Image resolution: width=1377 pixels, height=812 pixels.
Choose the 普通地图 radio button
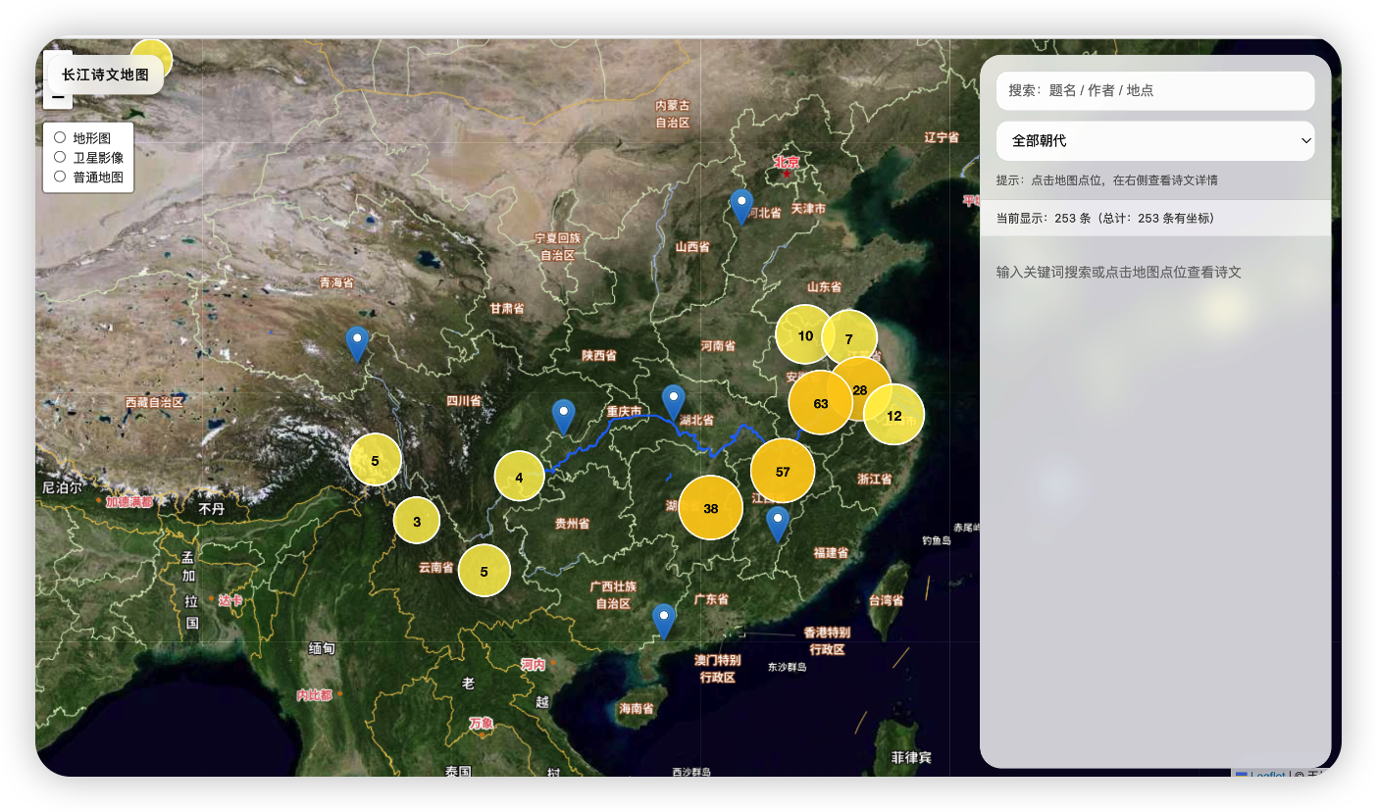(61, 177)
